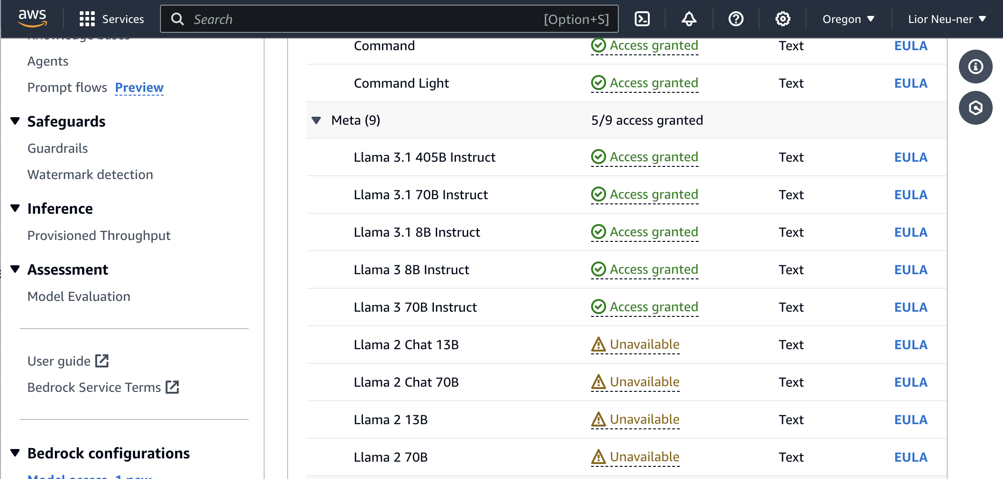The height and width of the screenshot is (479, 1003).
Task: Collapse the Meta (9) provider group
Action: click(316, 120)
